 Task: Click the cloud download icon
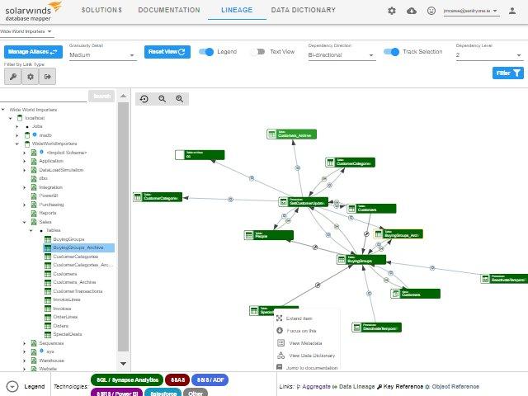pos(412,11)
